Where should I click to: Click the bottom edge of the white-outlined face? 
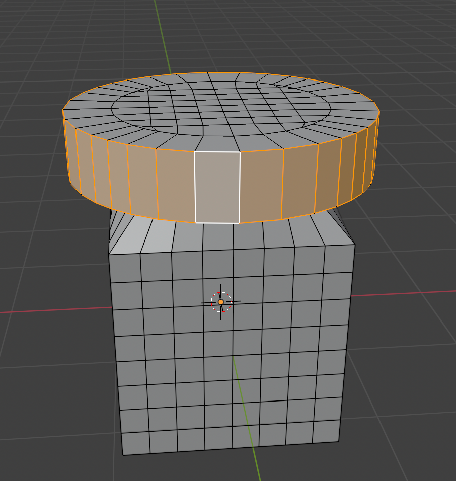tap(217, 222)
